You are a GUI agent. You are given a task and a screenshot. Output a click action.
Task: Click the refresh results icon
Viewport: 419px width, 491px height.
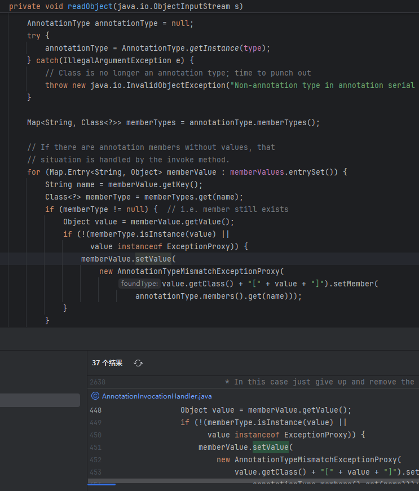138,364
